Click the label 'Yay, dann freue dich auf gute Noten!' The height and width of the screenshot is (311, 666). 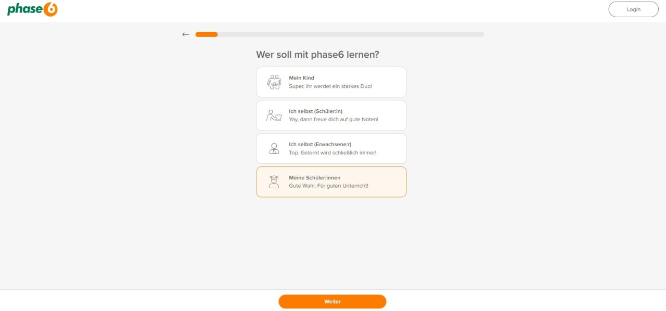point(333,119)
